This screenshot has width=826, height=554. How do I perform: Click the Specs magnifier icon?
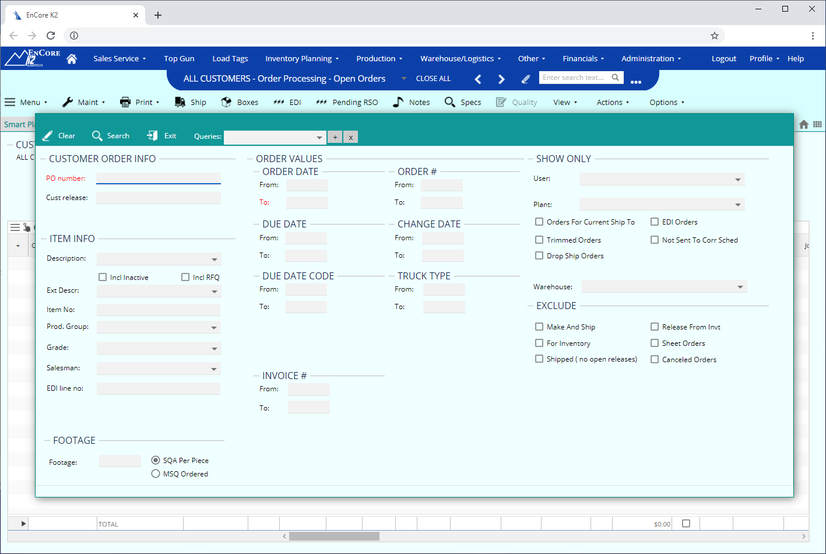449,102
